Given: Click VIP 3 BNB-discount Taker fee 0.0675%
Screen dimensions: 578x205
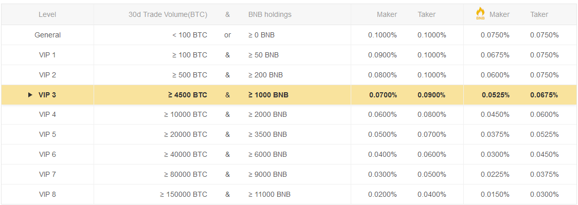Looking at the screenshot, I should click(545, 95).
